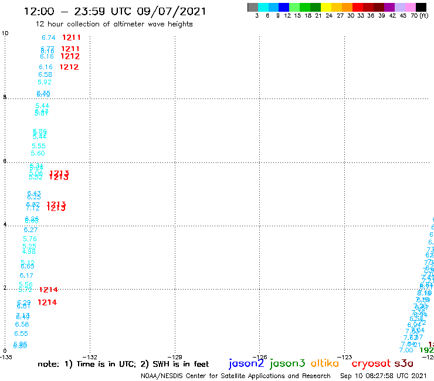Pick the dark blue legend swatch
Screen dimensions: 434x381
coord(284,7)
